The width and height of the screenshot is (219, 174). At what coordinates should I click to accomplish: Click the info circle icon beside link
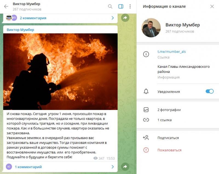point(146,54)
